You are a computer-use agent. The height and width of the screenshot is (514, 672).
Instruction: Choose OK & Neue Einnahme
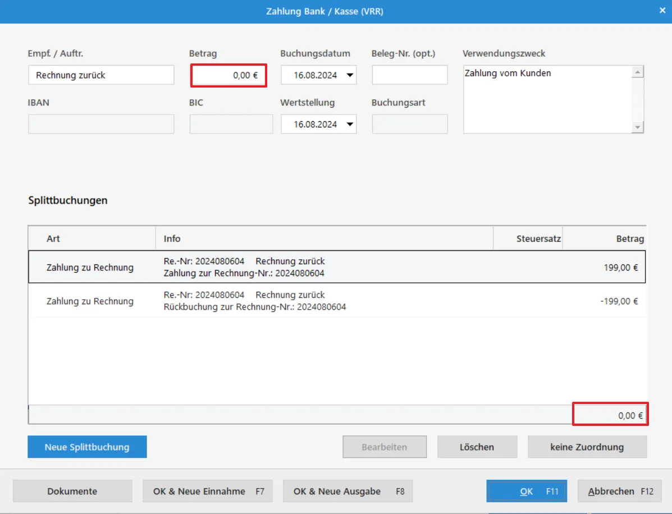(208, 491)
